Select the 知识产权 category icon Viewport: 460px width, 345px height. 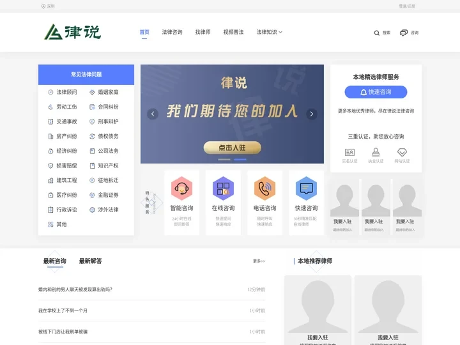pos(92,165)
